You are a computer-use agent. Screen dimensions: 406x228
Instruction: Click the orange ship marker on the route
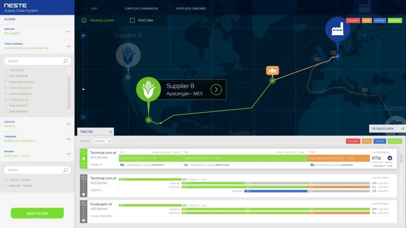pos(272,70)
